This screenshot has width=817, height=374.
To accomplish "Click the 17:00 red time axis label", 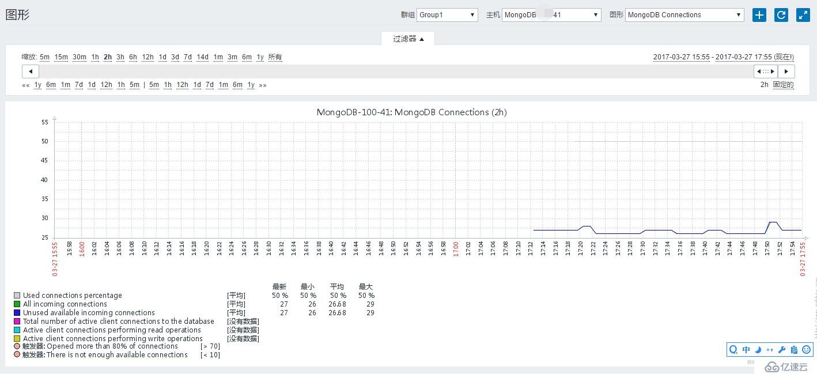I will click(456, 248).
